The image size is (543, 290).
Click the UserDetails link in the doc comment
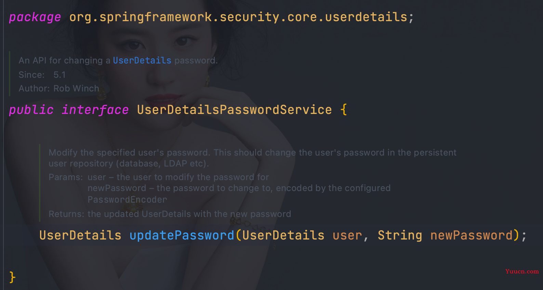point(142,60)
